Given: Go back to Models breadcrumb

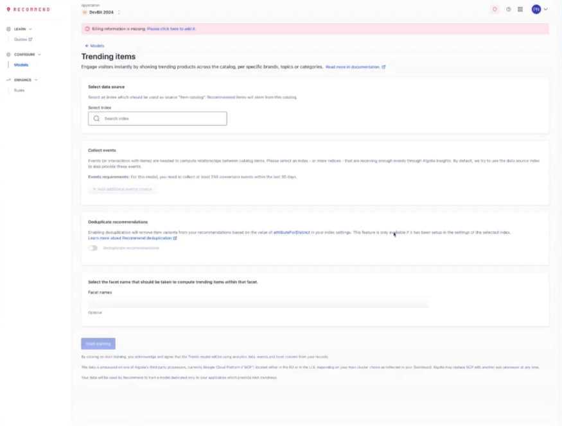Looking at the screenshot, I should [94, 46].
